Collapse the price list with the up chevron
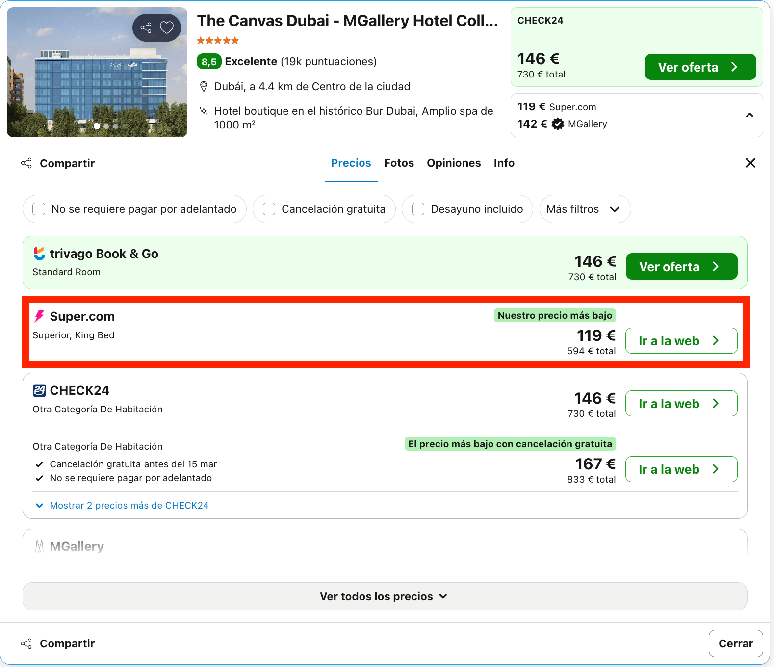The height and width of the screenshot is (667, 774). click(x=749, y=115)
